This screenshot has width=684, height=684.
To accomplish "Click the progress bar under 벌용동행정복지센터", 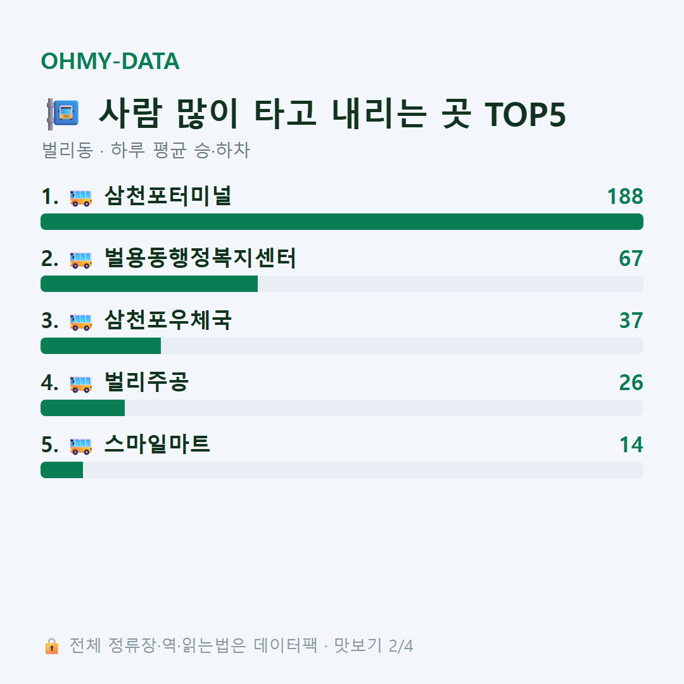I will click(342, 284).
